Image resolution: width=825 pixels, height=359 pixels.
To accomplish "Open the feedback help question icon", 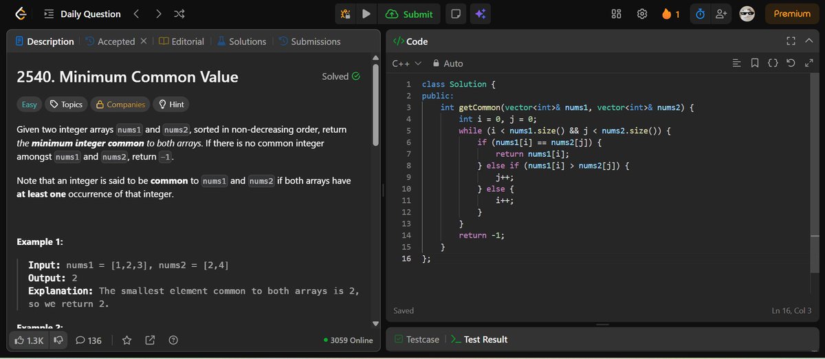I will coord(173,340).
